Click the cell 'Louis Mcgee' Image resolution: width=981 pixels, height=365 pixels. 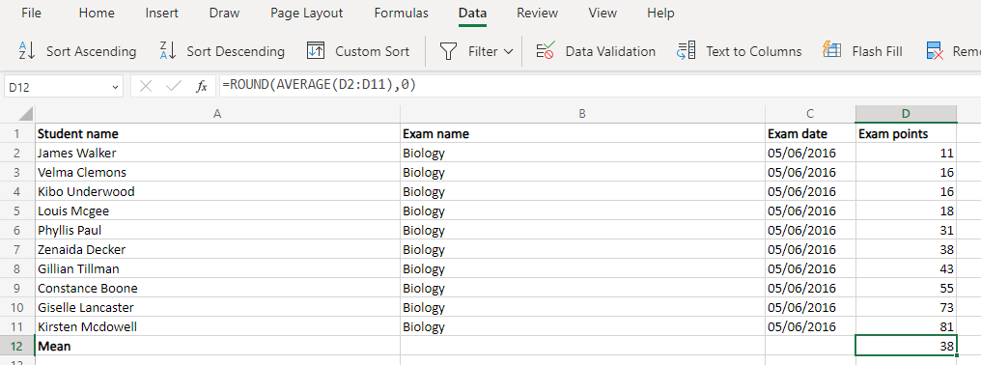217,211
